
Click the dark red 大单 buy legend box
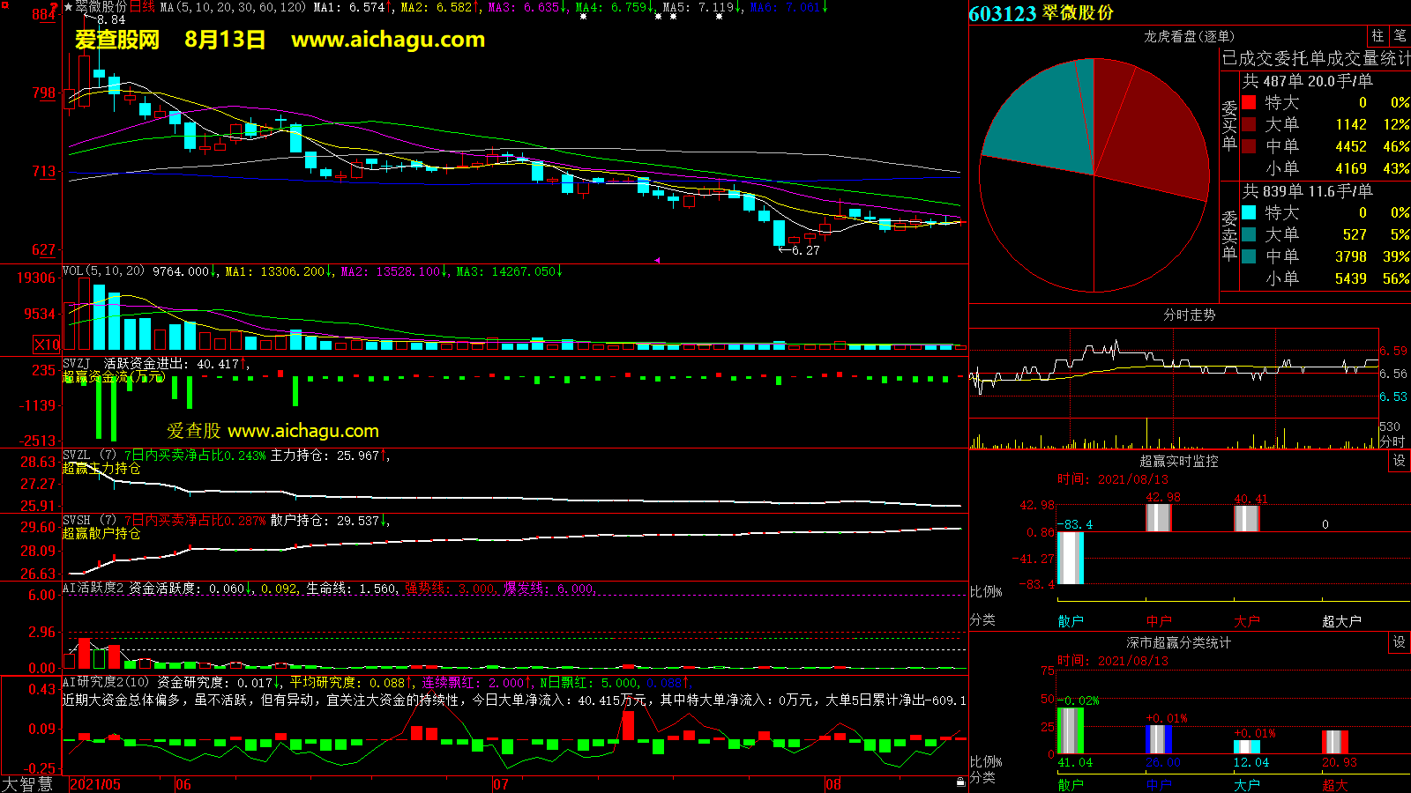click(1249, 124)
